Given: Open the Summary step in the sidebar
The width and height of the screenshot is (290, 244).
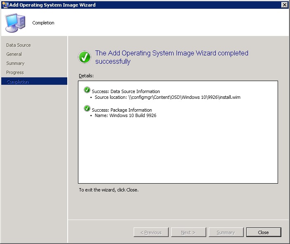Looking at the screenshot, I should (15, 63).
